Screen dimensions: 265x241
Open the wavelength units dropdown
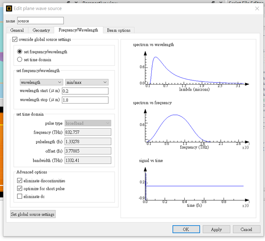tap(41, 82)
